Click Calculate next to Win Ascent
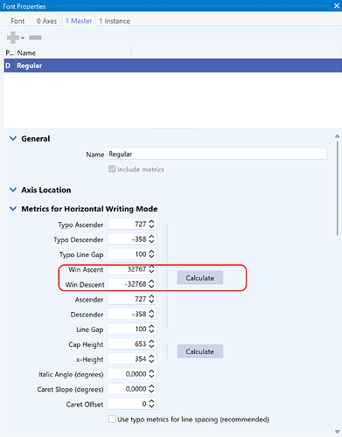 (200, 278)
